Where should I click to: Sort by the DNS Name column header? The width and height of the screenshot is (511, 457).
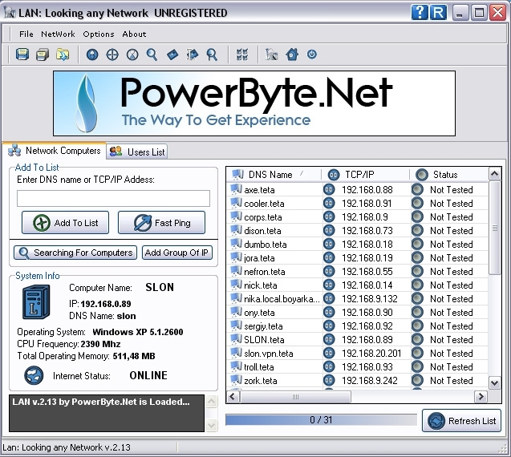coord(274,175)
